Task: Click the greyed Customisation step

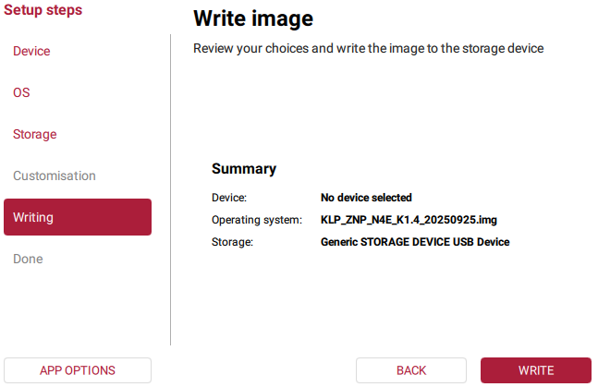Action: click(x=55, y=175)
